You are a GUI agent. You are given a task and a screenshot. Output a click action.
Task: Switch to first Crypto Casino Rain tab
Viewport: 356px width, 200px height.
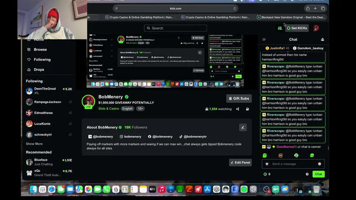coord(139,17)
